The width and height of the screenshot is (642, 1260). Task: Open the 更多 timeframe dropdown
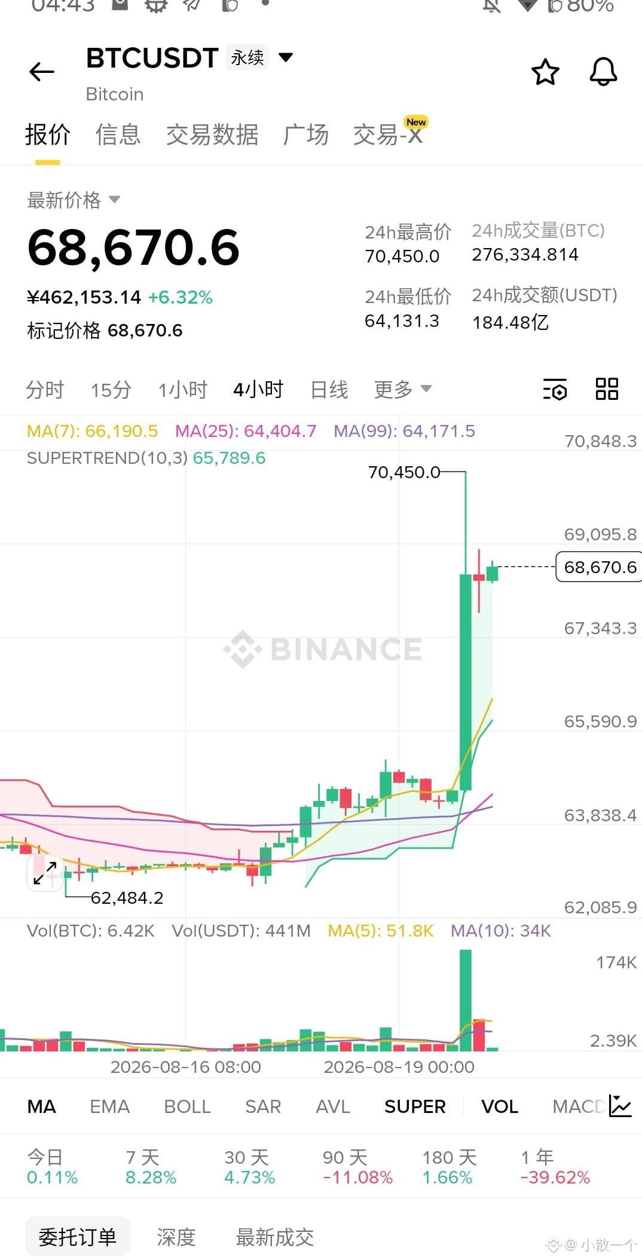point(402,389)
